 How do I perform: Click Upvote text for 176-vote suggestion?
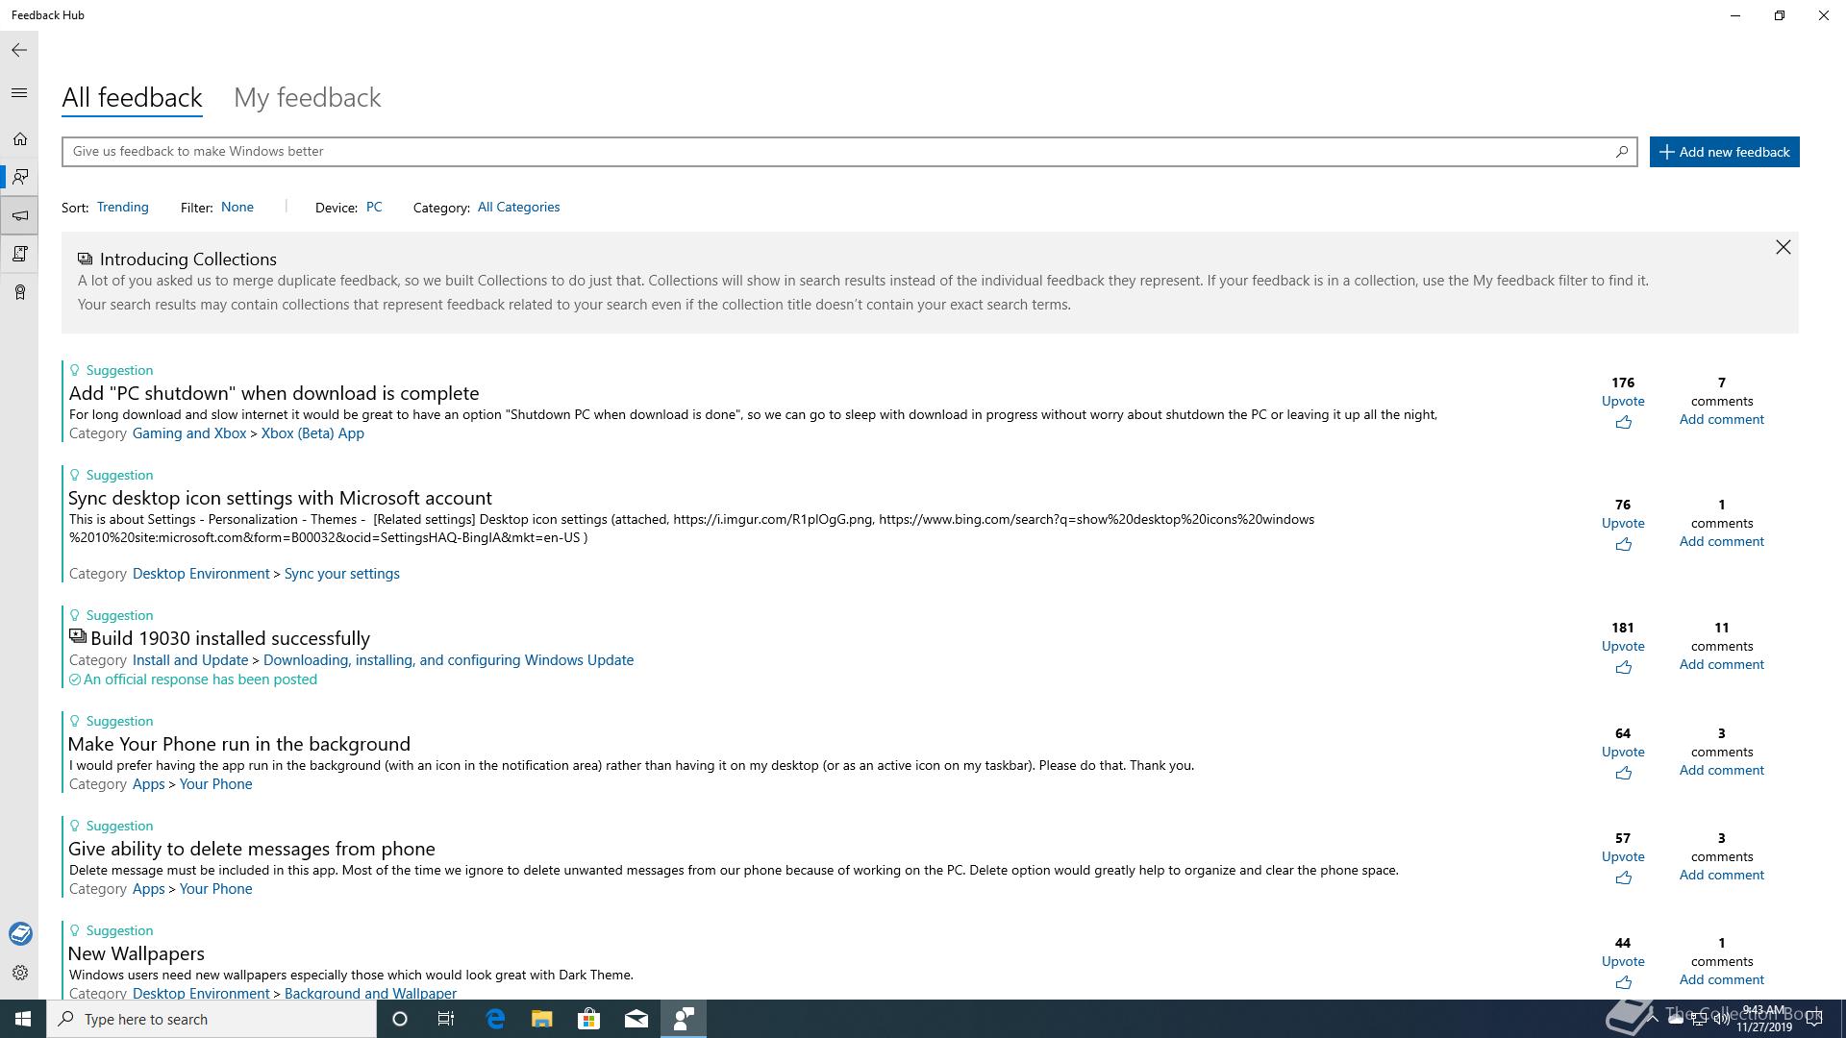(1623, 401)
